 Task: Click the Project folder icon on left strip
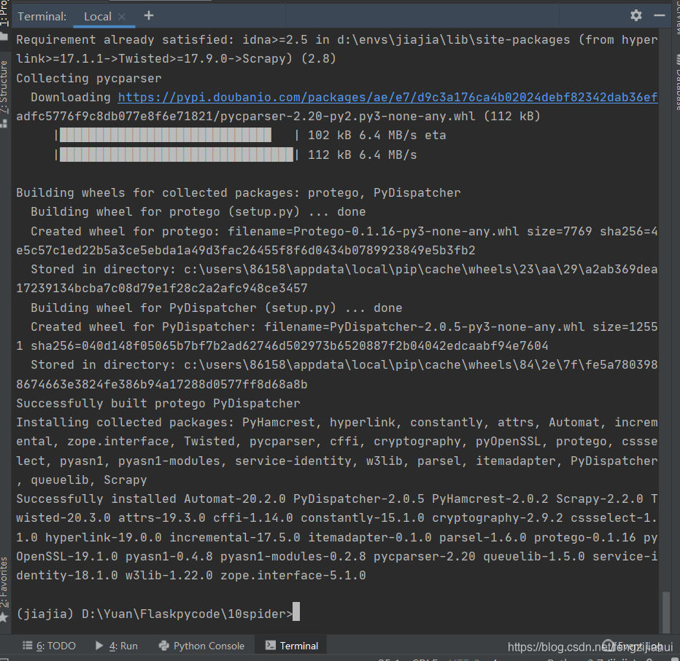4,37
